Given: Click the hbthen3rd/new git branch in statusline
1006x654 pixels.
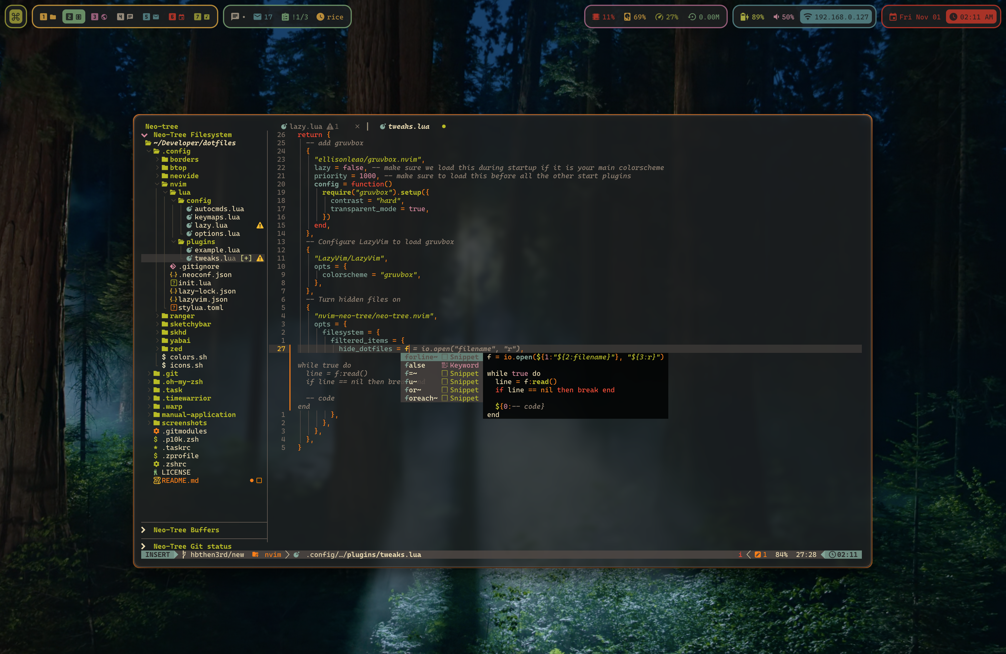Looking at the screenshot, I should pyautogui.click(x=213, y=555).
